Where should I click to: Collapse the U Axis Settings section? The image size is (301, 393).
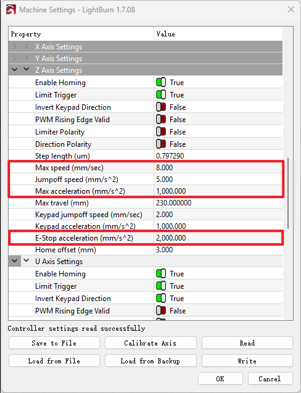[x=26, y=260]
